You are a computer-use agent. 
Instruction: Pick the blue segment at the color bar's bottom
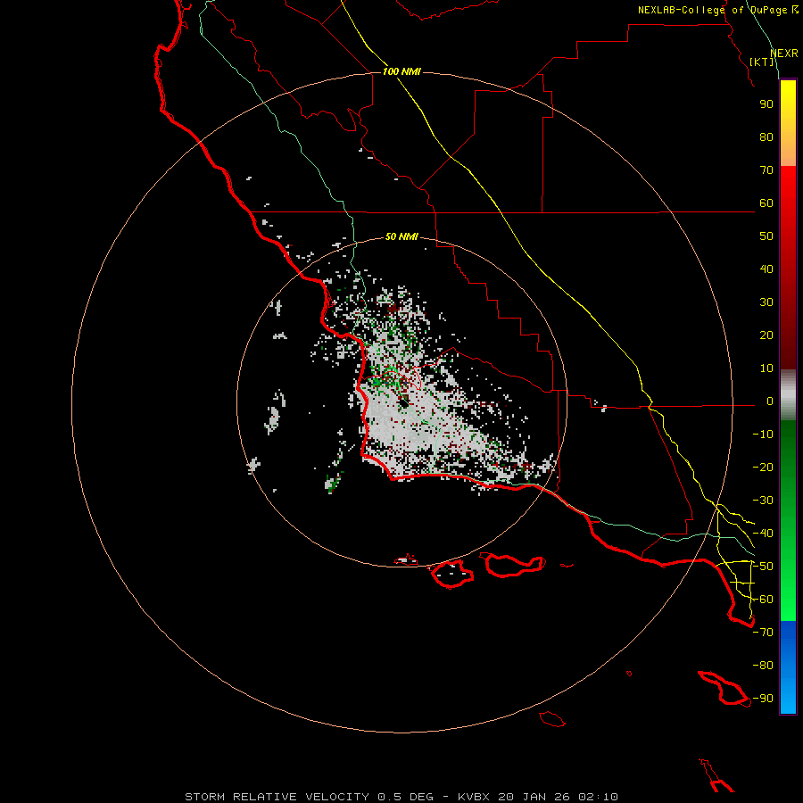(788, 667)
